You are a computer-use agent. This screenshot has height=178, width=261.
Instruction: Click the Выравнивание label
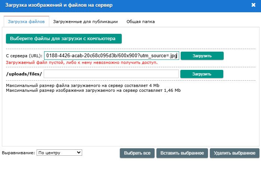point(19,153)
